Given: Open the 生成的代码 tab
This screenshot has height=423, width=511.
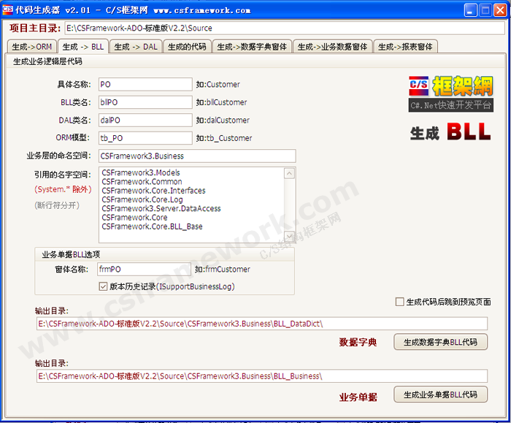Looking at the screenshot, I should 187,47.
